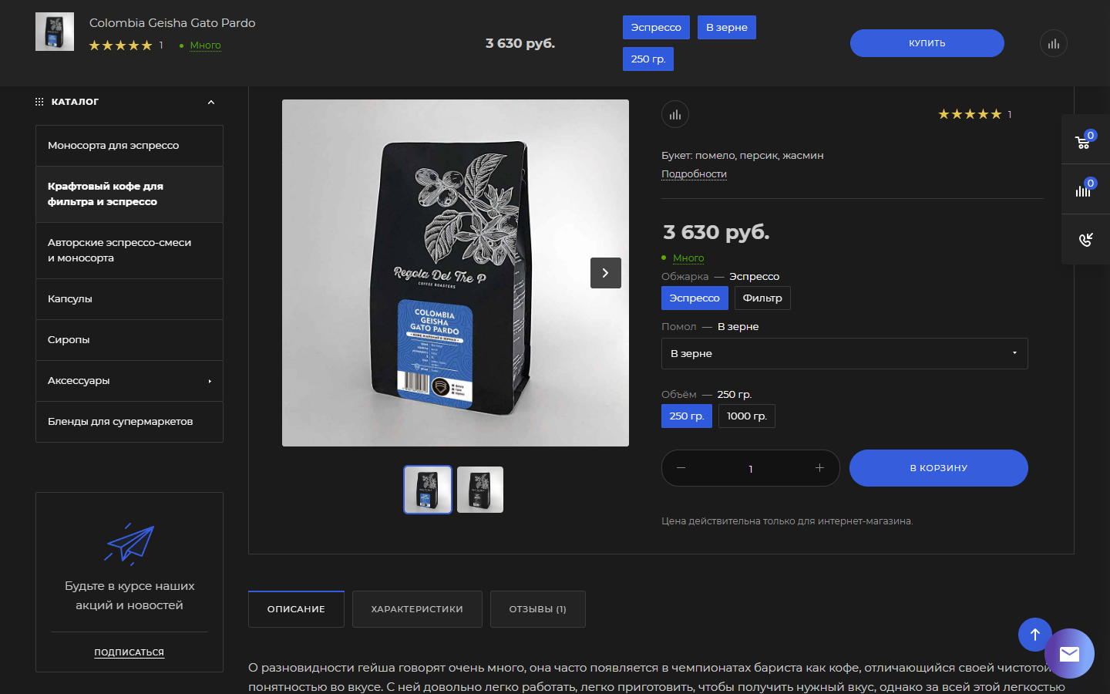Collapse the Каталог sidebar menu
The width and height of the screenshot is (1110, 694).
click(210, 103)
